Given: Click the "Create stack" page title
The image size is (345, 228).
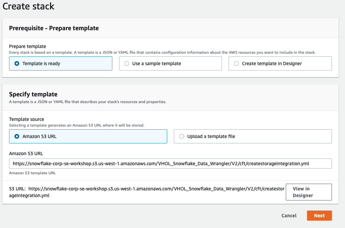Looking at the screenshot, I should pyautogui.click(x=29, y=6).
